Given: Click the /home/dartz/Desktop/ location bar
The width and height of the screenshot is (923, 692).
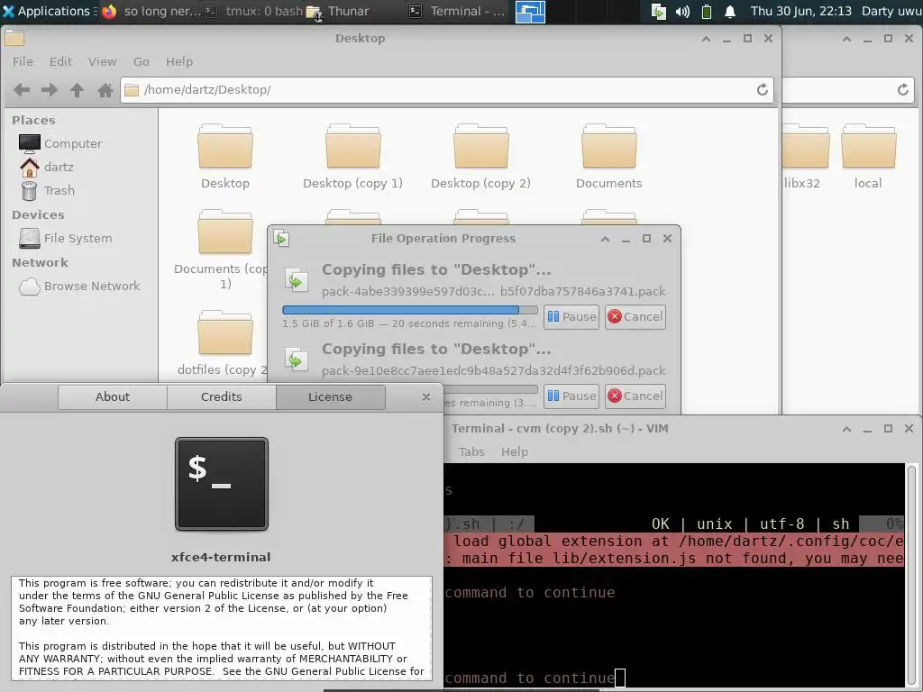Looking at the screenshot, I should tap(447, 89).
